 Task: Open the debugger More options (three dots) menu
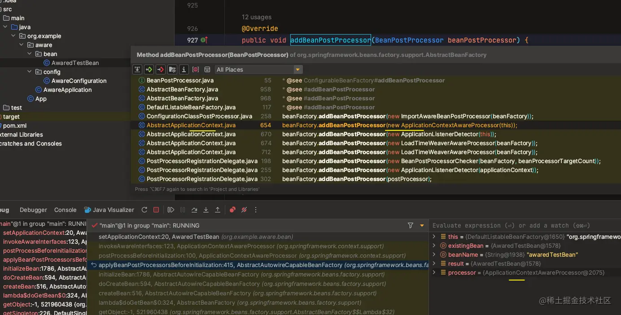[x=256, y=210]
